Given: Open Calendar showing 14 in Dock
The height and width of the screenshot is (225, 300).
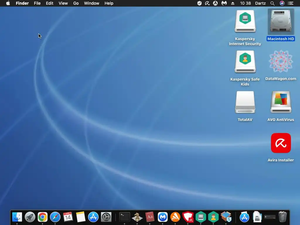Looking at the screenshot, I should point(68,217).
